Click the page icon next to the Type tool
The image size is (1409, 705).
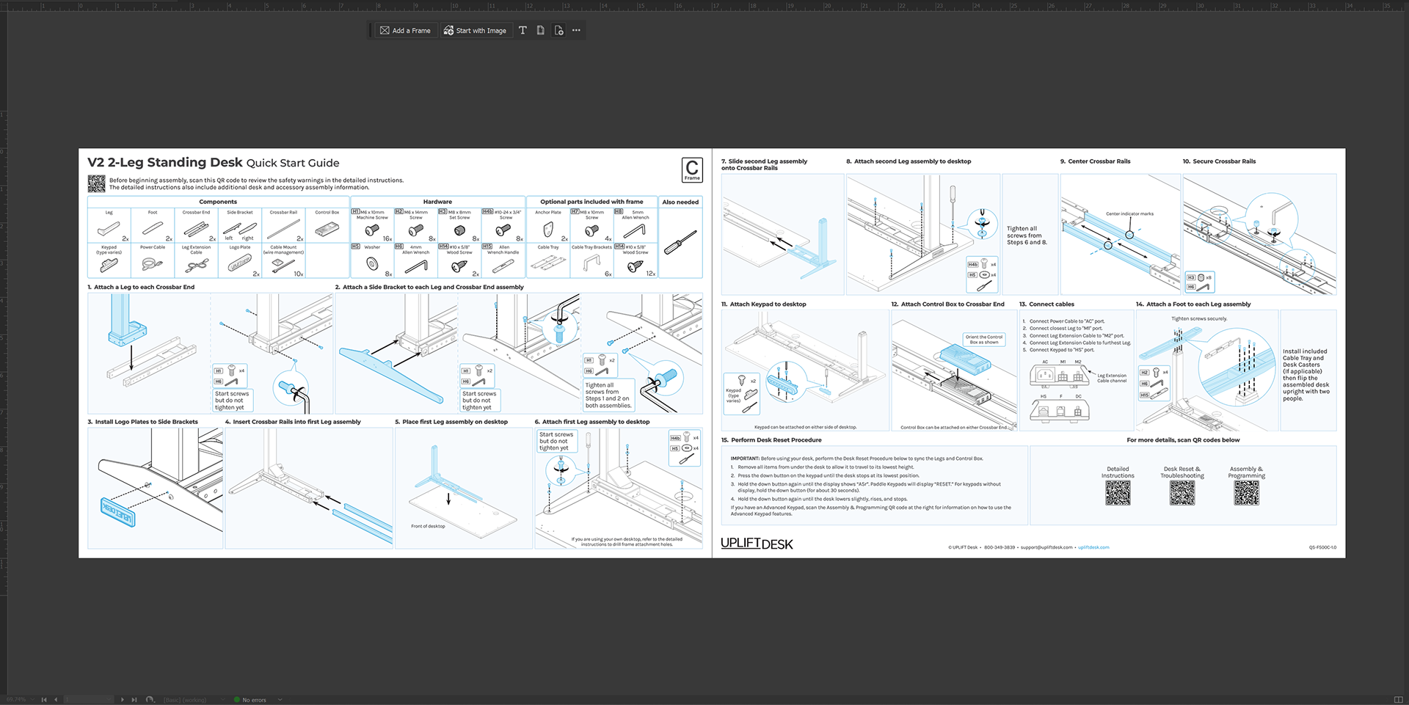pos(541,31)
